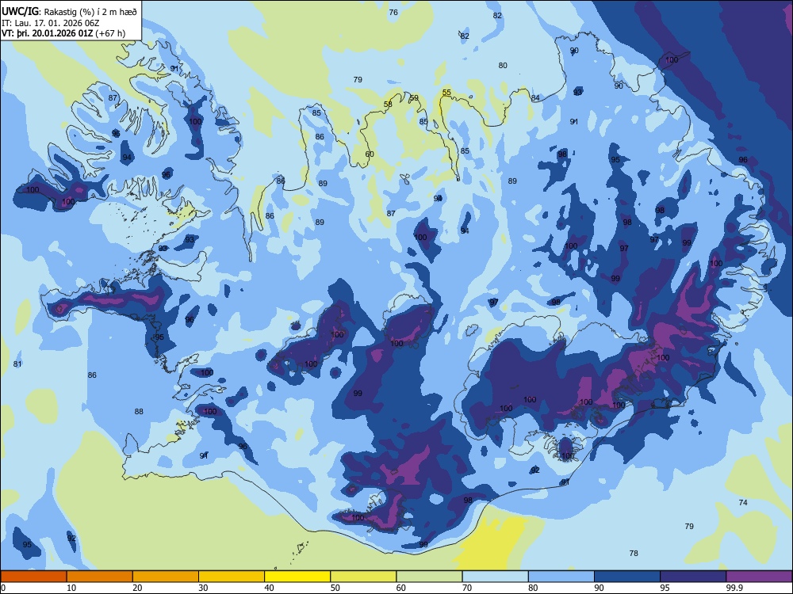Click the '50' legend scale label
The image size is (793, 594).
pyautogui.click(x=335, y=588)
